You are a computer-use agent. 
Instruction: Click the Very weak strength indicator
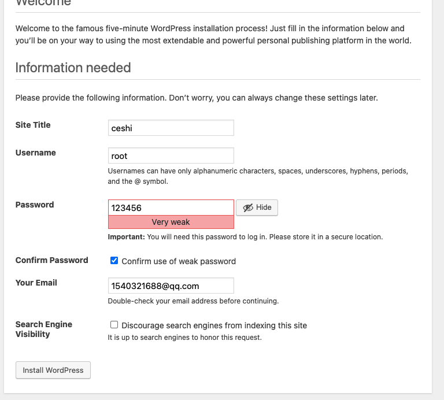pos(171,222)
